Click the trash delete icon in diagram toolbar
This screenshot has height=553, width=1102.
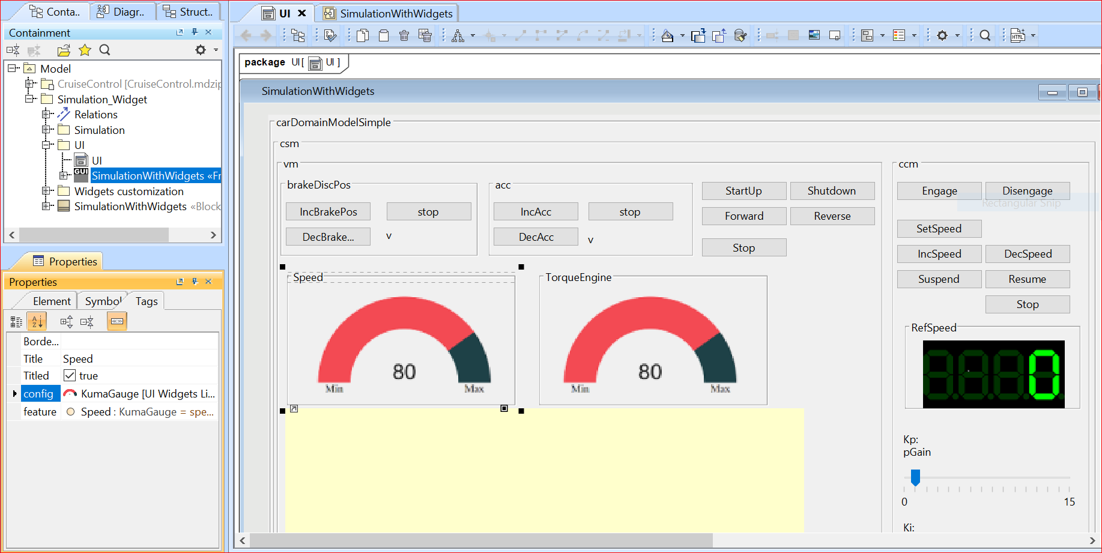pos(404,36)
